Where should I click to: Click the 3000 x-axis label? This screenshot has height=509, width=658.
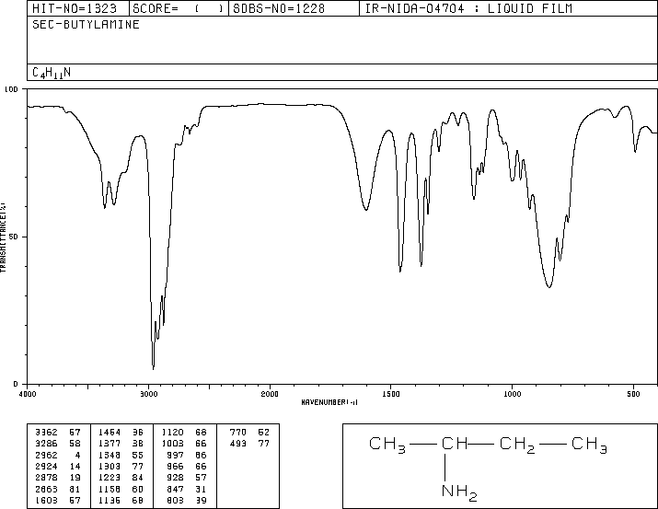click(x=148, y=394)
